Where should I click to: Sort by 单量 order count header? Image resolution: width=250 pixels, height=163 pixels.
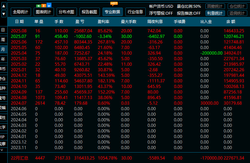tap(39, 22)
